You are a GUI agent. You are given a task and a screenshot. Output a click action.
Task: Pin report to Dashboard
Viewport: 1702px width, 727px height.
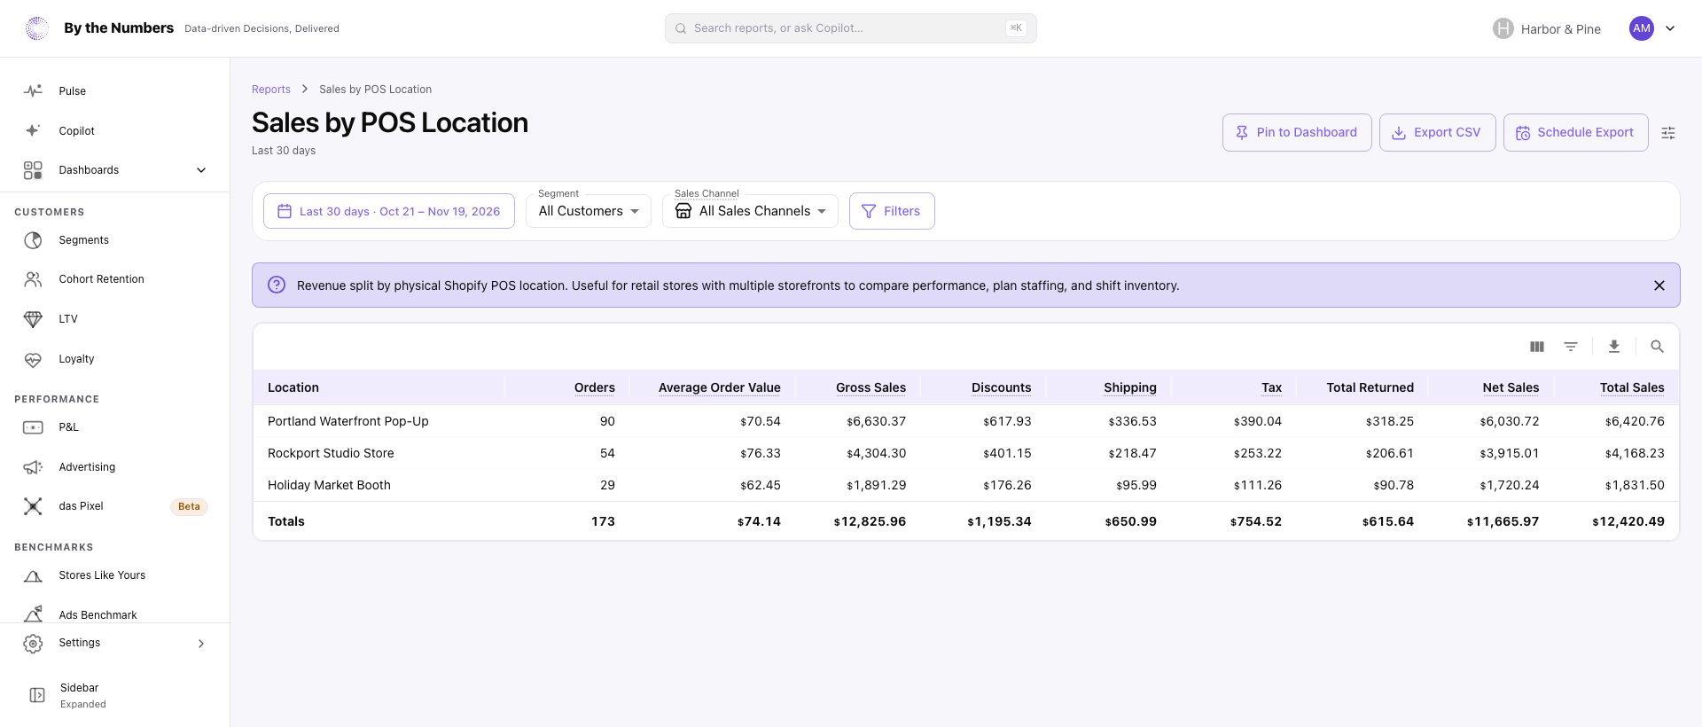(1297, 132)
